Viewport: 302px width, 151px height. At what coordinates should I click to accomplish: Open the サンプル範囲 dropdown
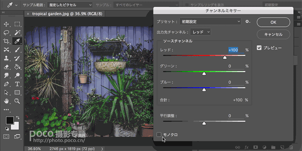(70, 5)
